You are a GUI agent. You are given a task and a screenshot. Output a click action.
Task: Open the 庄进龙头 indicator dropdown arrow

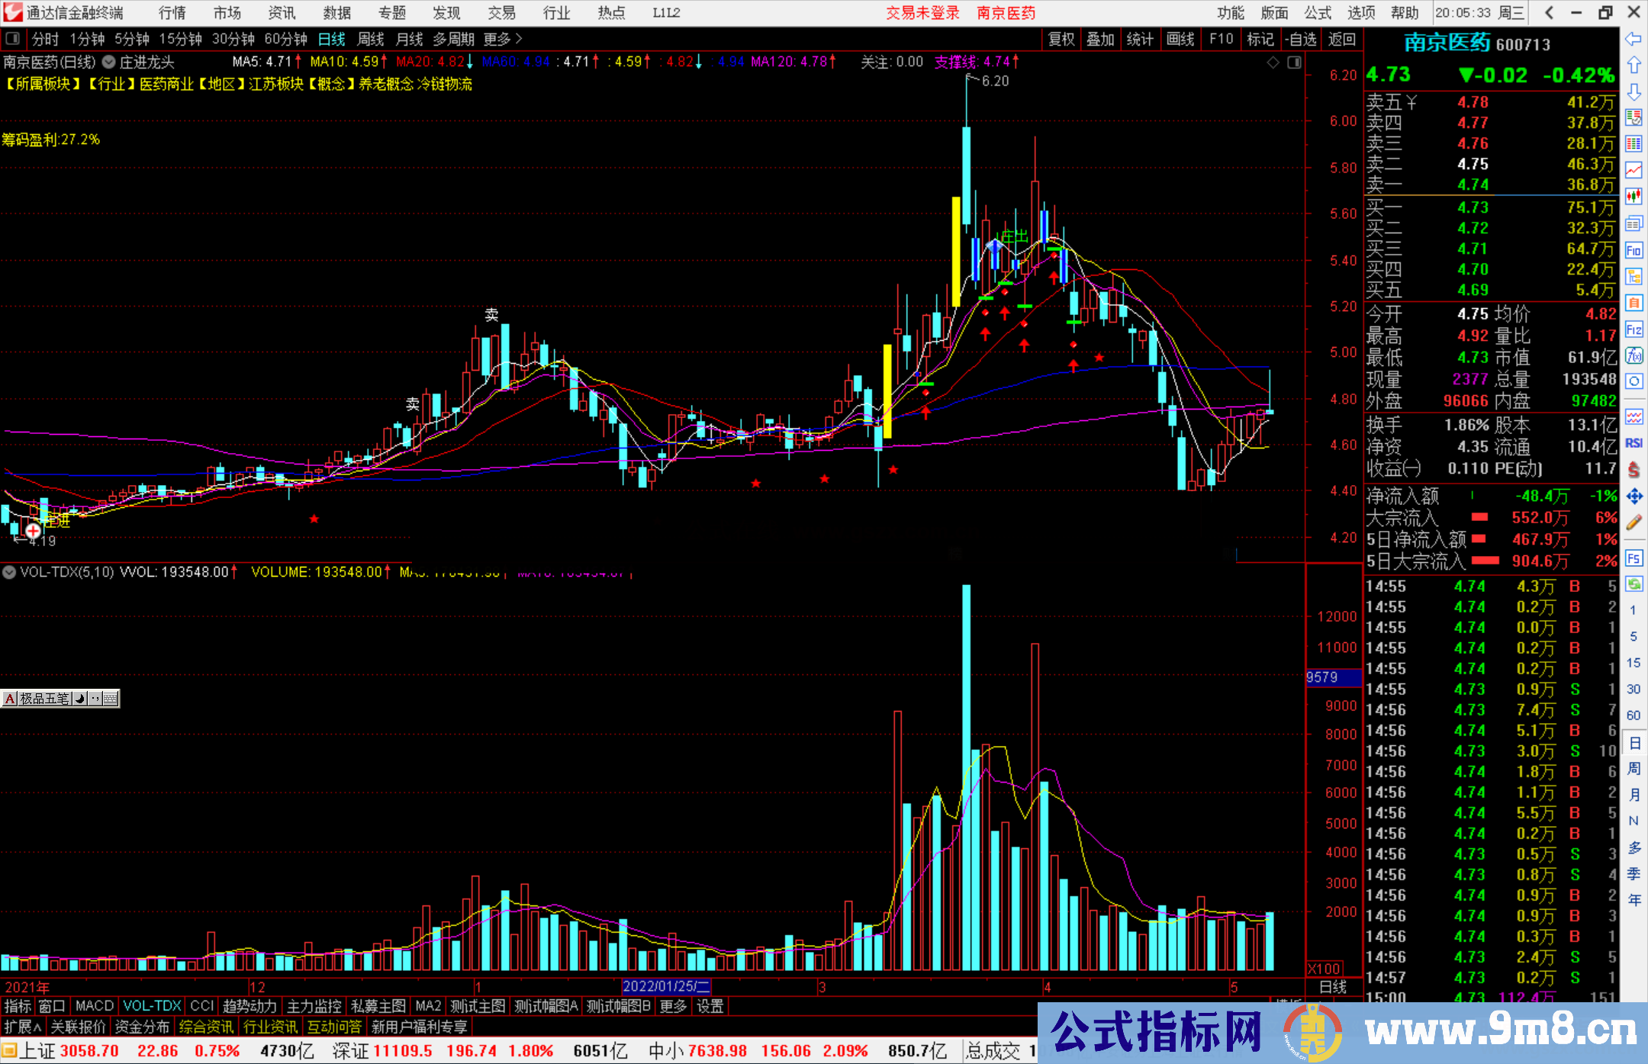tap(109, 62)
